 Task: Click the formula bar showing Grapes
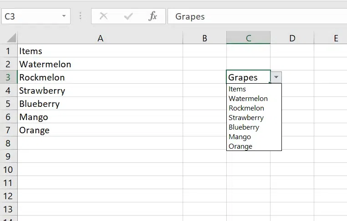pos(255,16)
